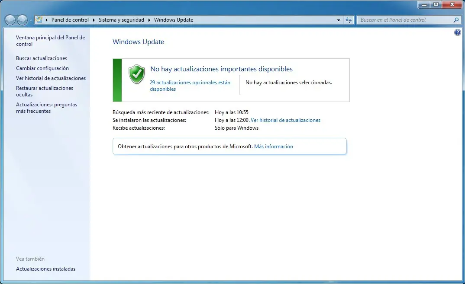Click Hoy a las 10:55 value
The image size is (465, 284).
232,112
